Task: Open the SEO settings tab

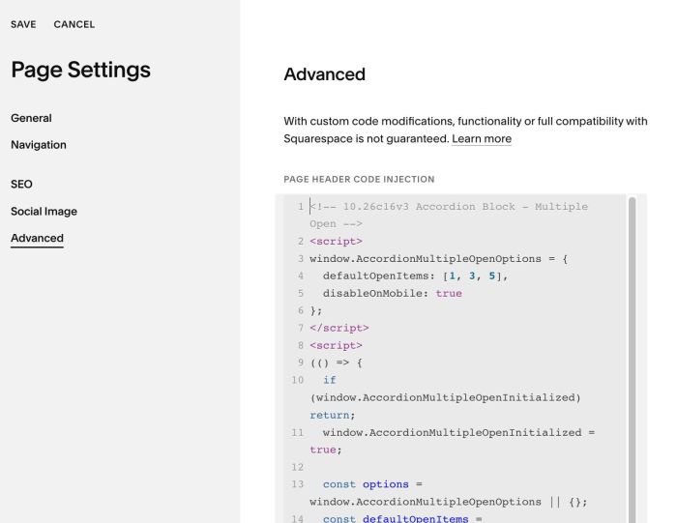Action: coord(21,185)
